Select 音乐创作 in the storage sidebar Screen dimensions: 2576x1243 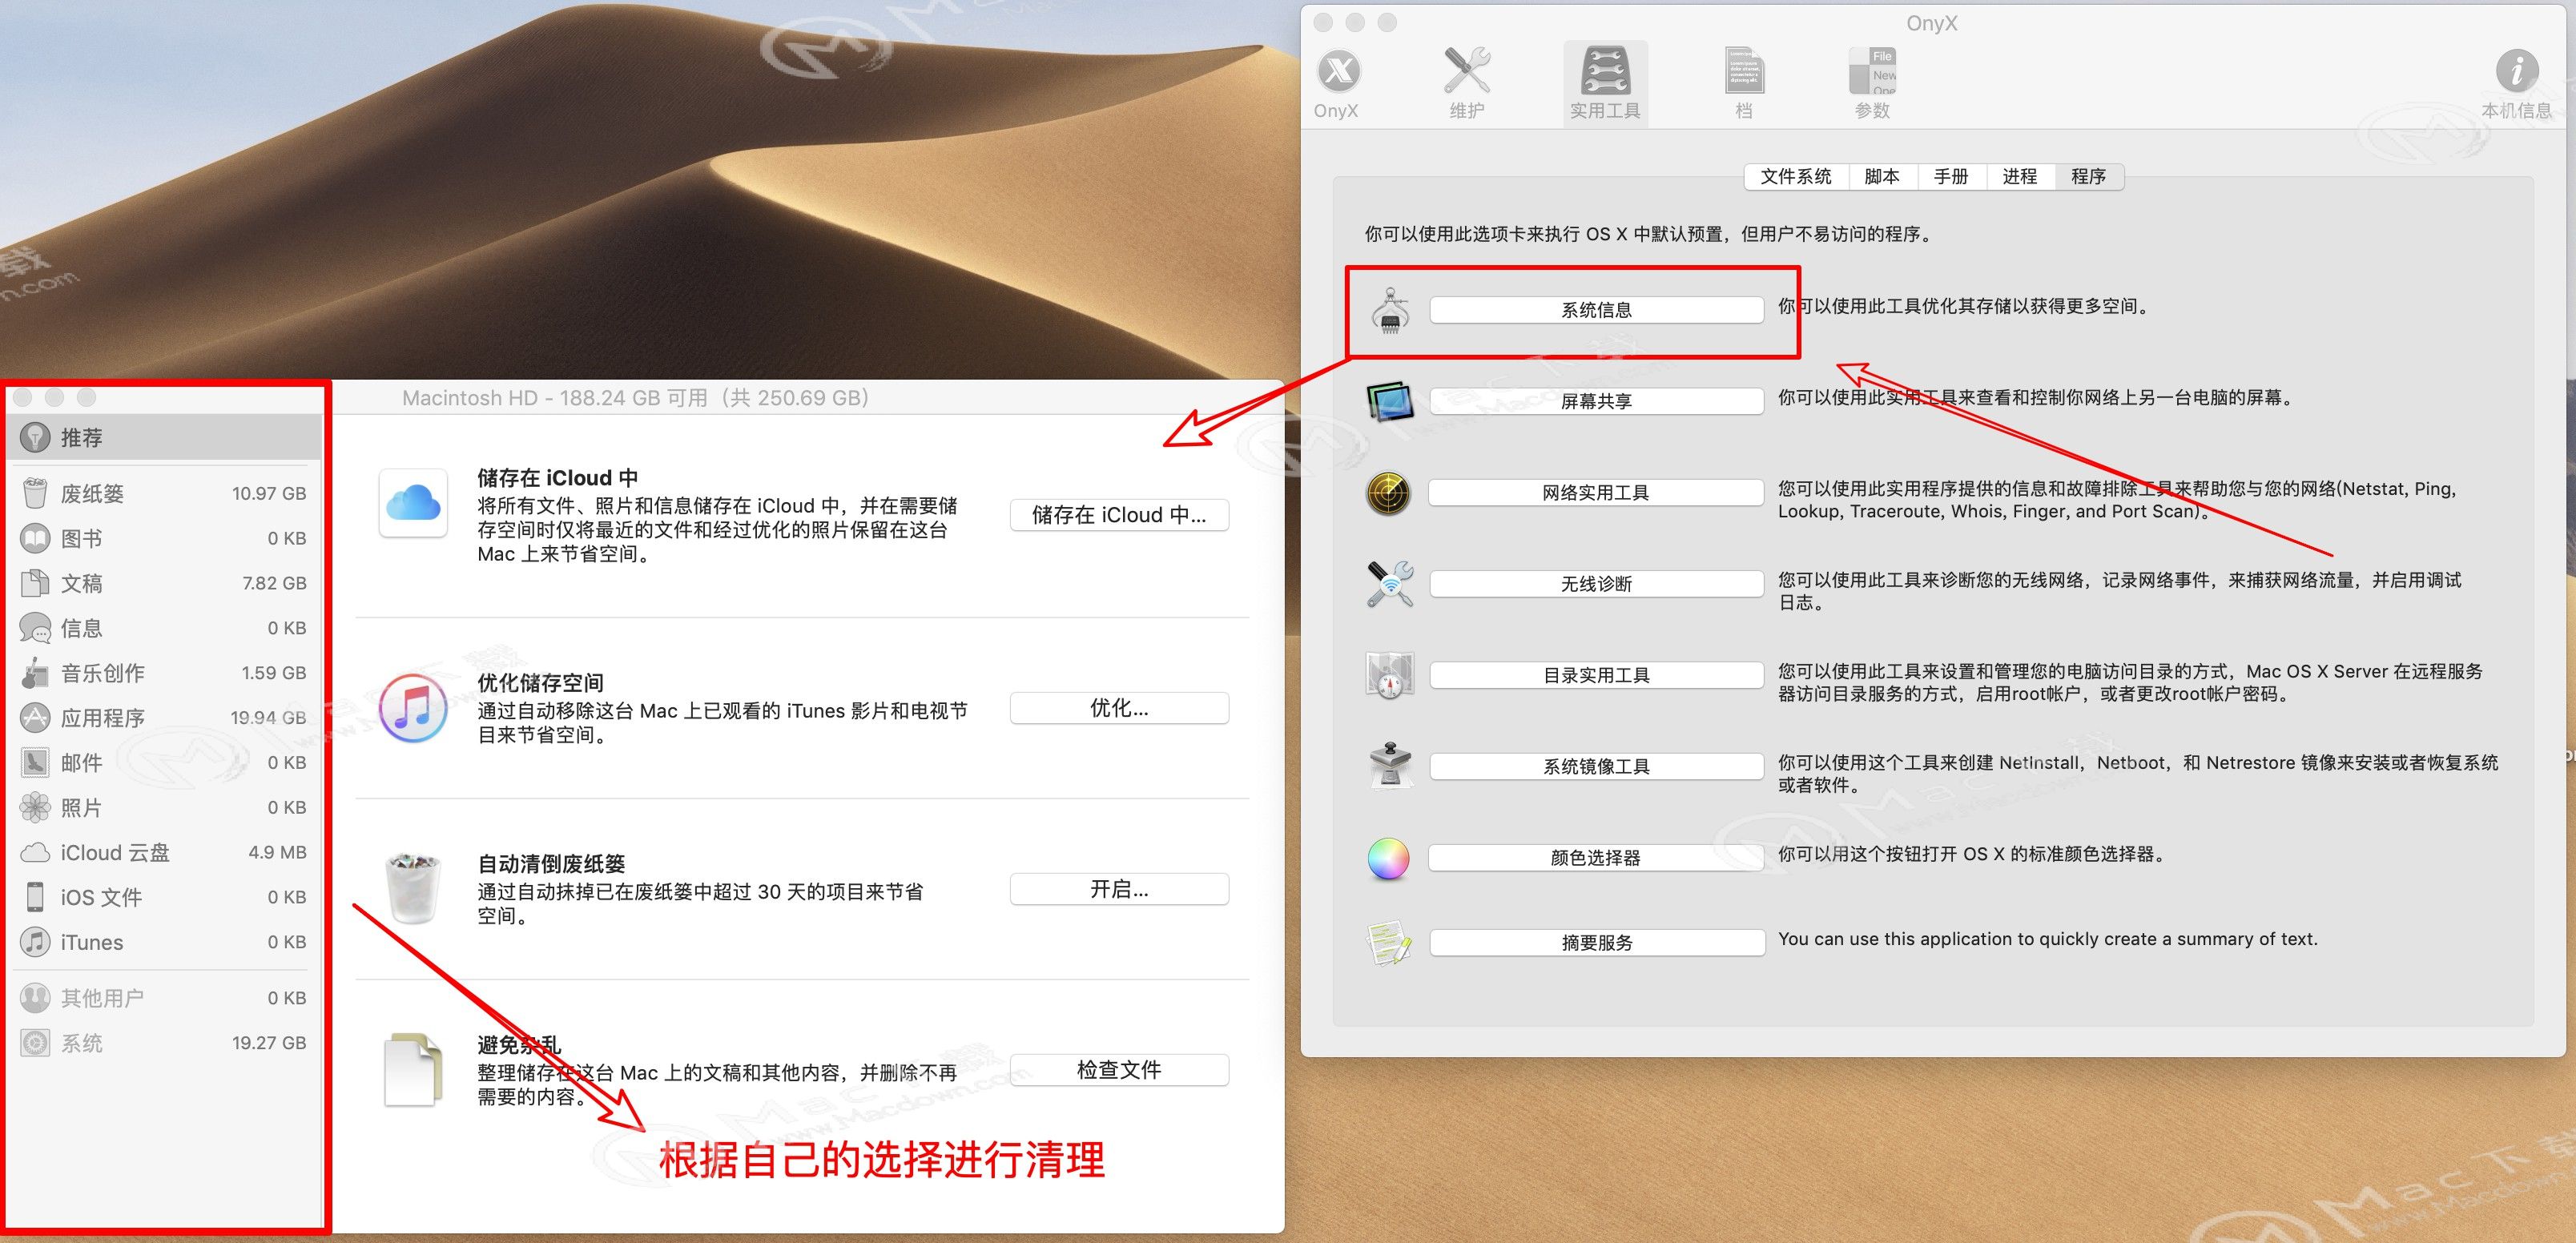164,673
